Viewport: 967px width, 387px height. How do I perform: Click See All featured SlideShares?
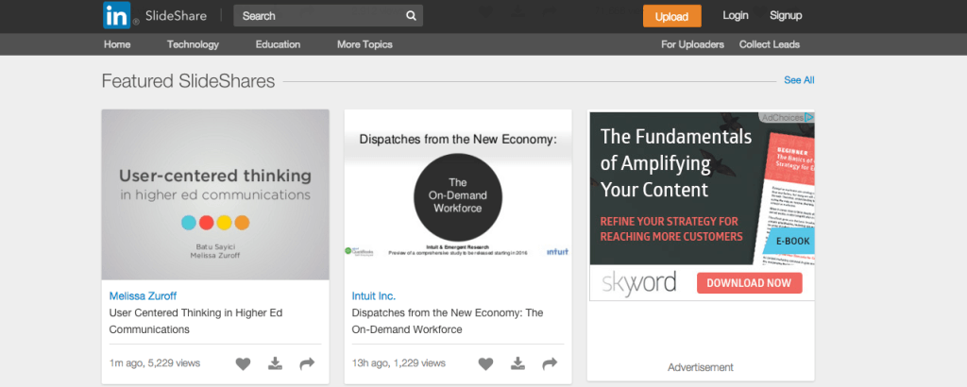pos(799,80)
